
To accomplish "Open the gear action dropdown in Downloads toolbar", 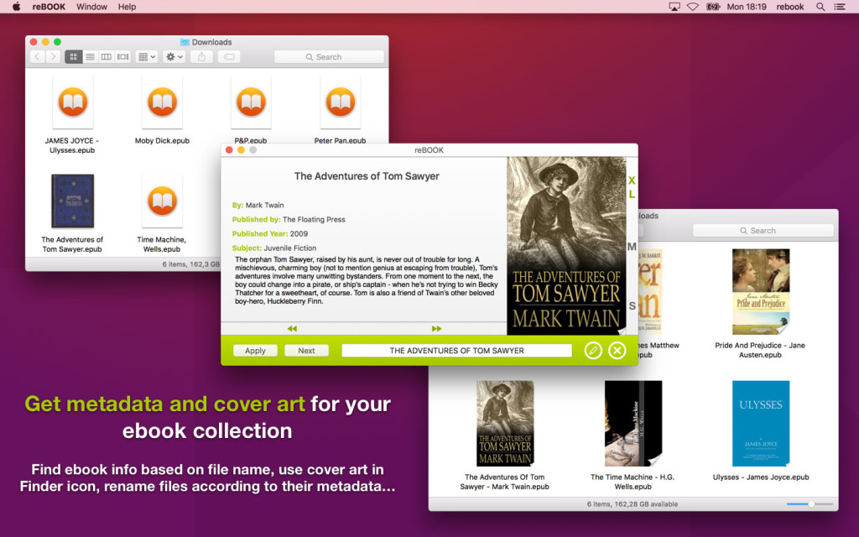I will click(x=174, y=56).
